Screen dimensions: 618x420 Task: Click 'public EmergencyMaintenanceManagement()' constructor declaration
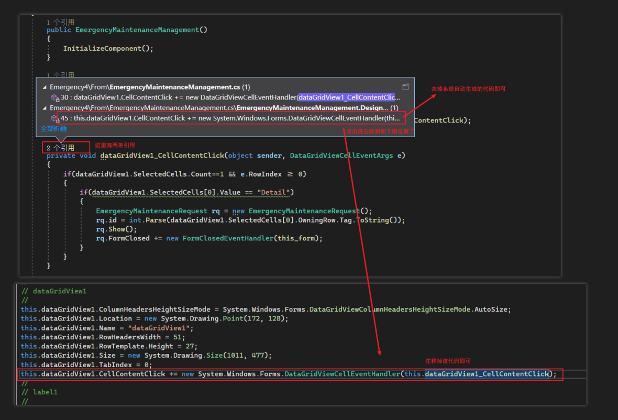(x=127, y=30)
